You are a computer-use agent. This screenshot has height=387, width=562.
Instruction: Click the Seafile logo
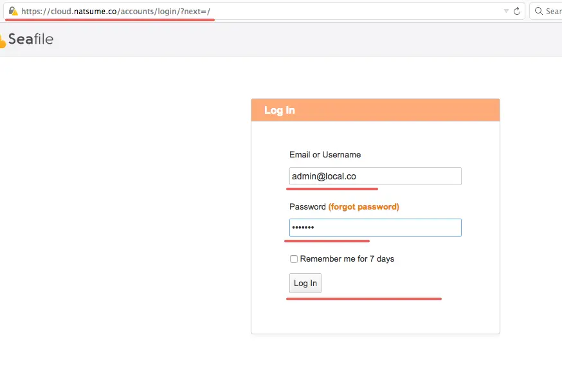[26, 39]
